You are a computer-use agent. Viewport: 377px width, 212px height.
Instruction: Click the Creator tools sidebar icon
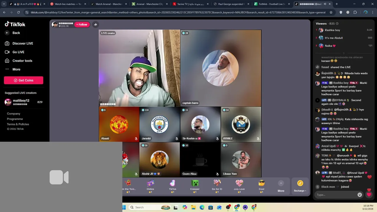click(x=7, y=61)
